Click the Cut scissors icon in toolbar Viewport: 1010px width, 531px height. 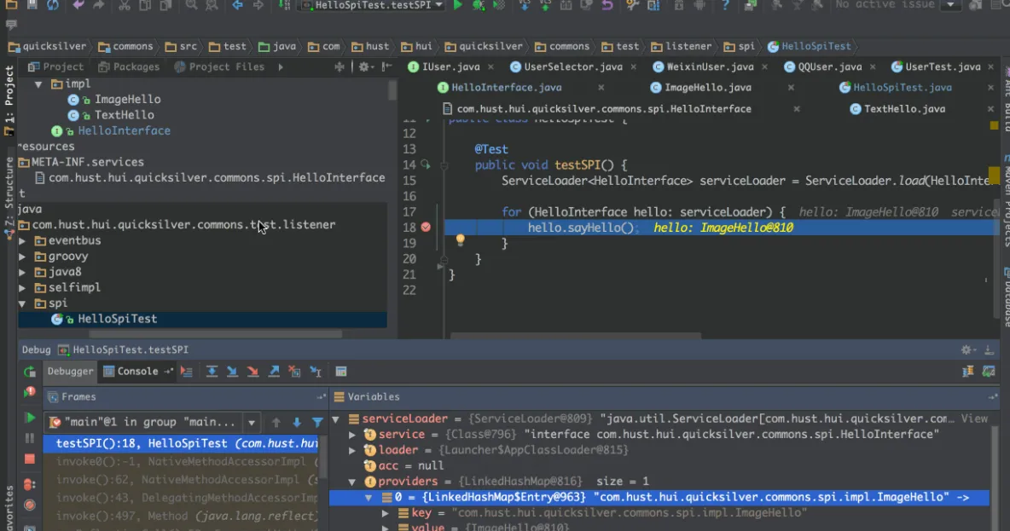pos(125,5)
